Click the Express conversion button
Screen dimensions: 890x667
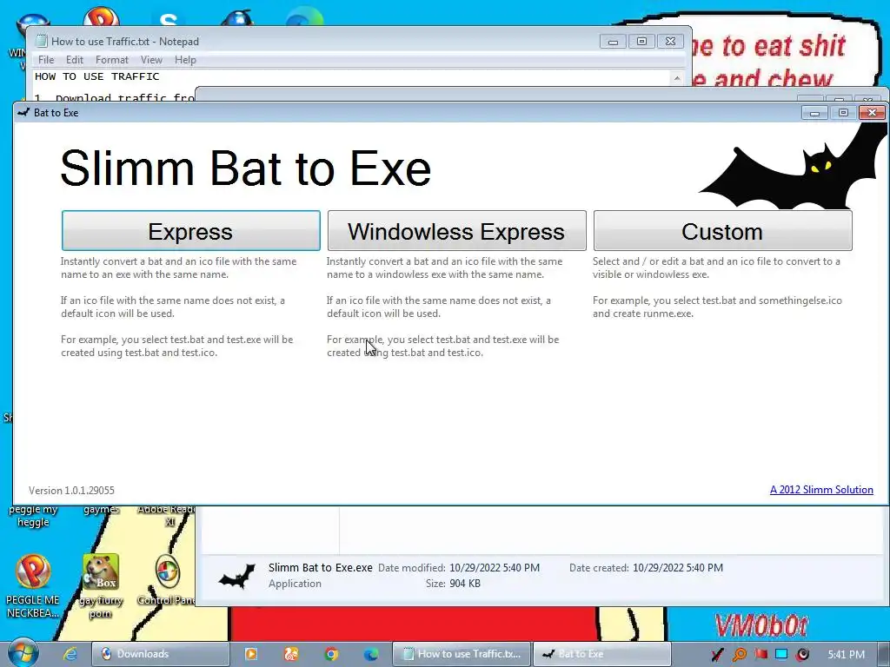pos(190,231)
